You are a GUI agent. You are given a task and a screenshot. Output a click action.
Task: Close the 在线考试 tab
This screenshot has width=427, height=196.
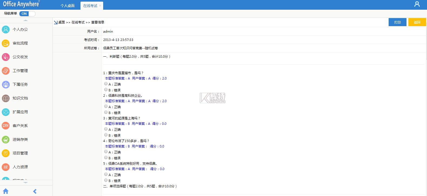[x=100, y=5]
